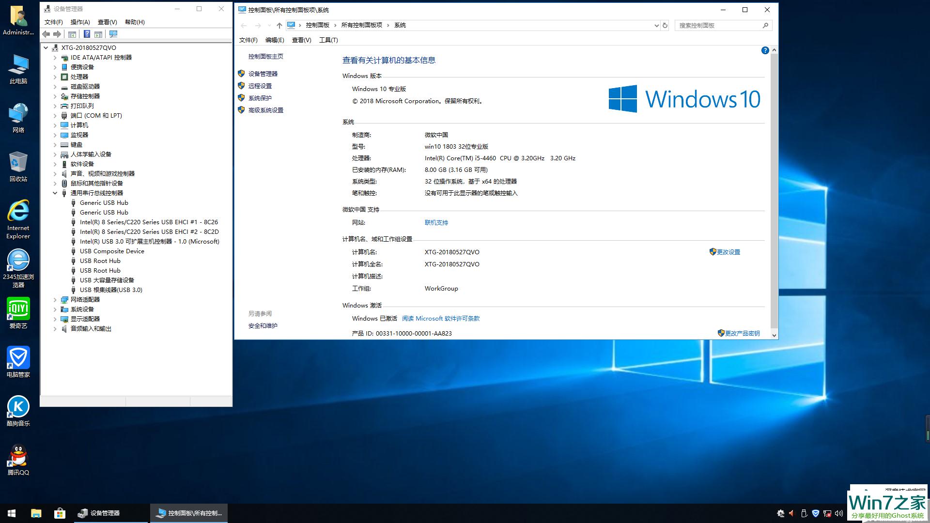Viewport: 930px width, 523px height.
Task: Click refresh button beside address bar
Action: (x=665, y=25)
